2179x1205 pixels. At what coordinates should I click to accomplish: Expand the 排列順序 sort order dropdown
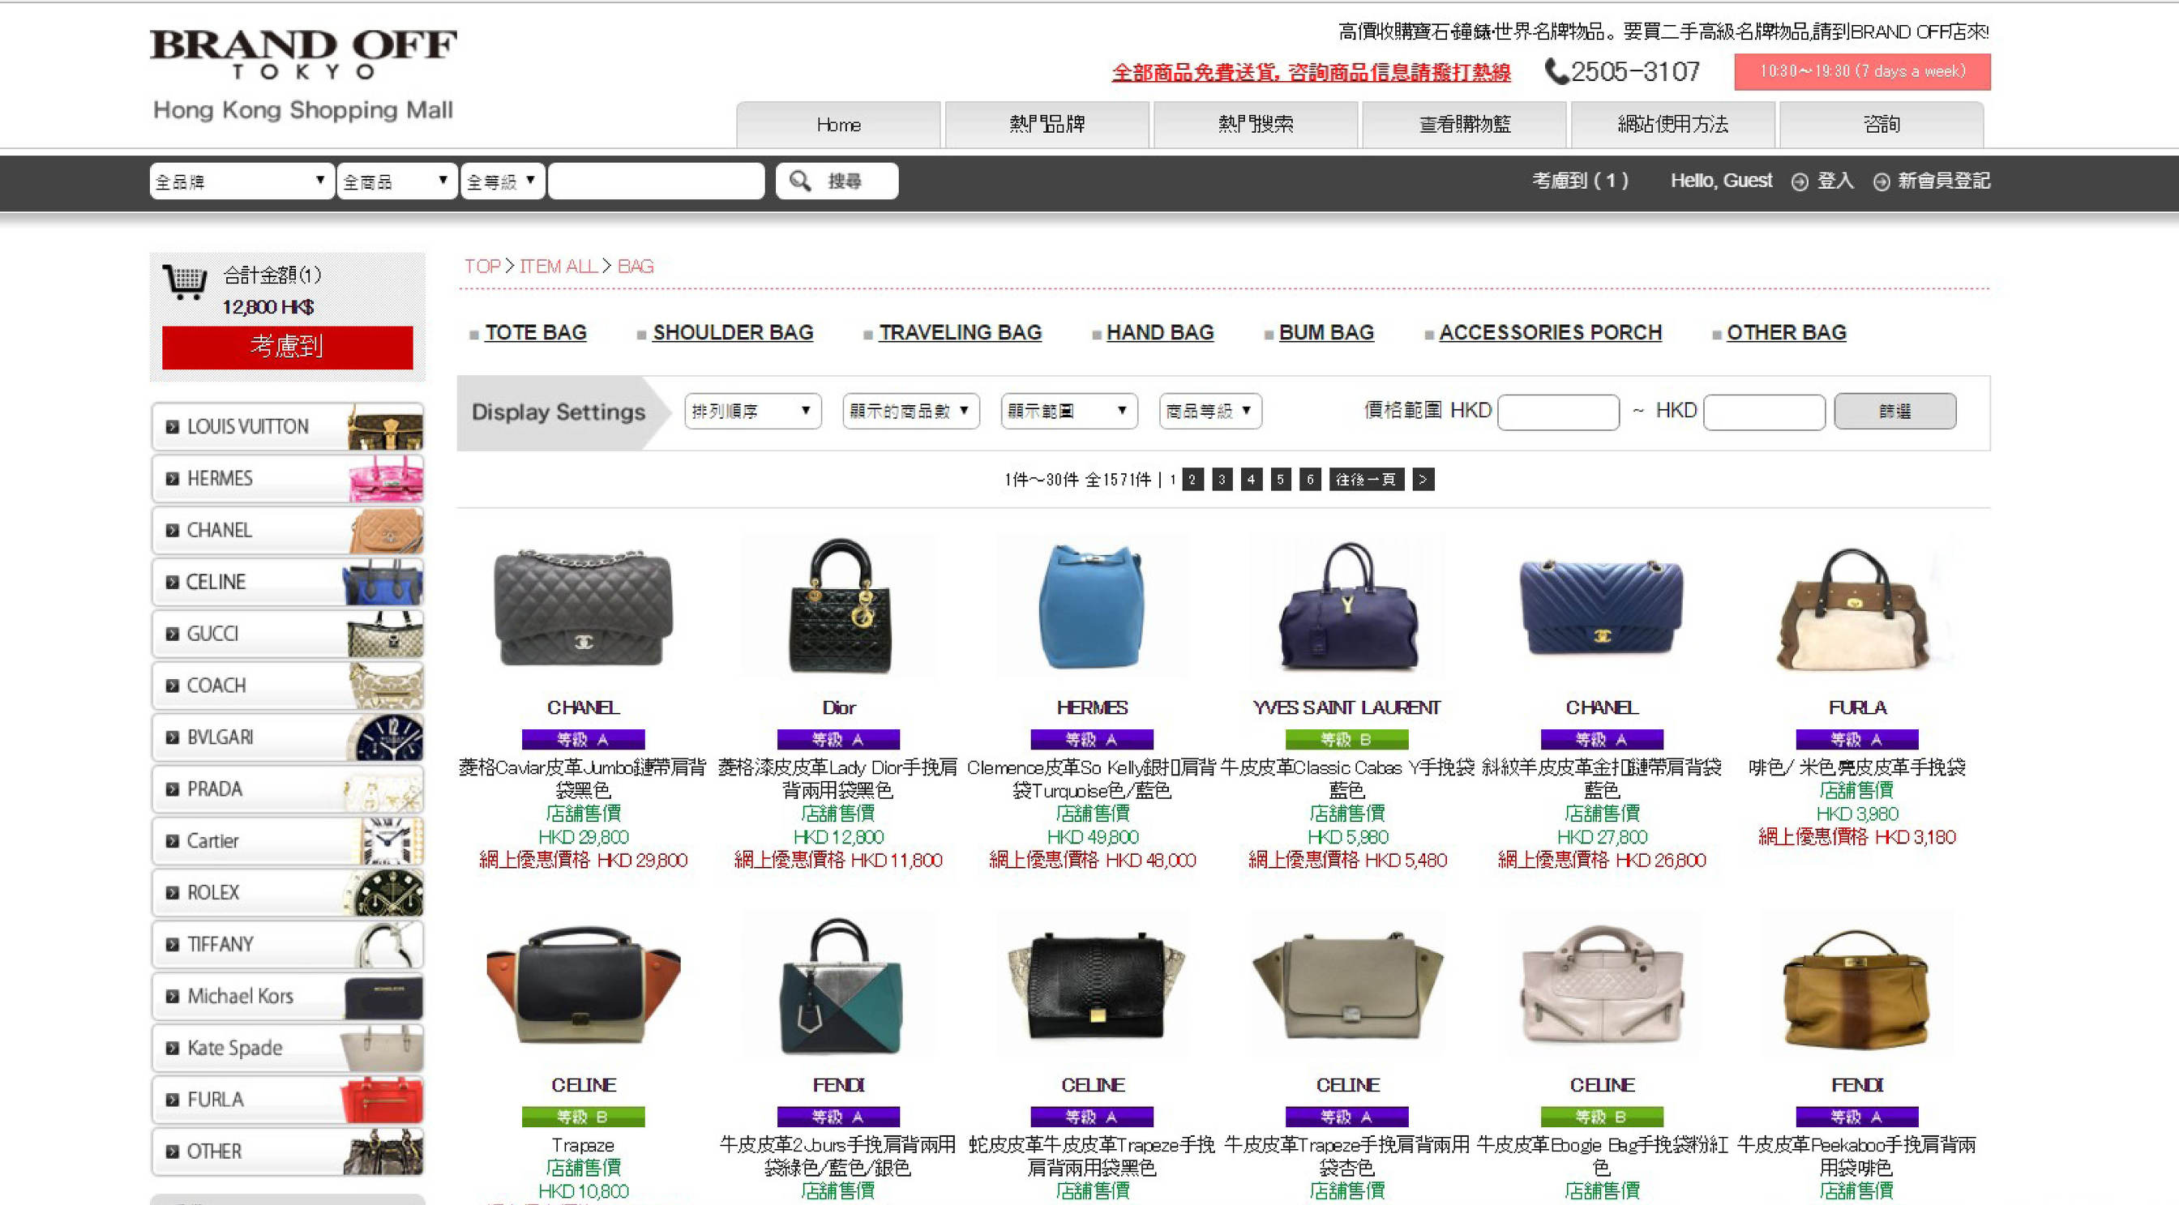click(752, 411)
